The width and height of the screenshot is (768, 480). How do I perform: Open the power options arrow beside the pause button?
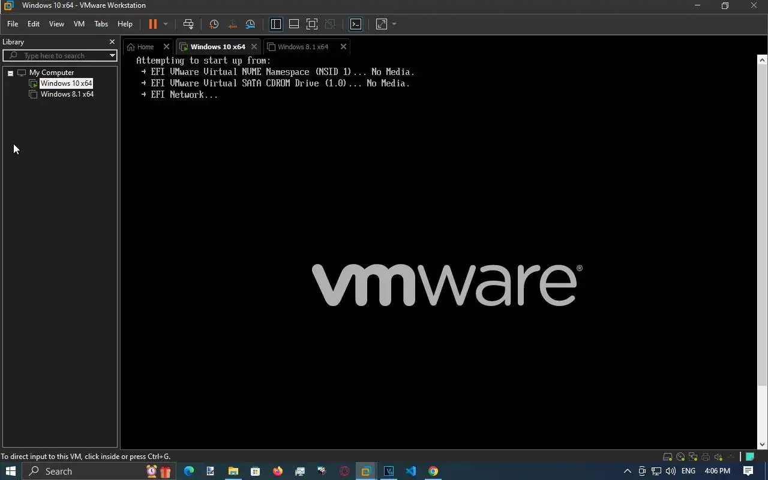click(166, 24)
